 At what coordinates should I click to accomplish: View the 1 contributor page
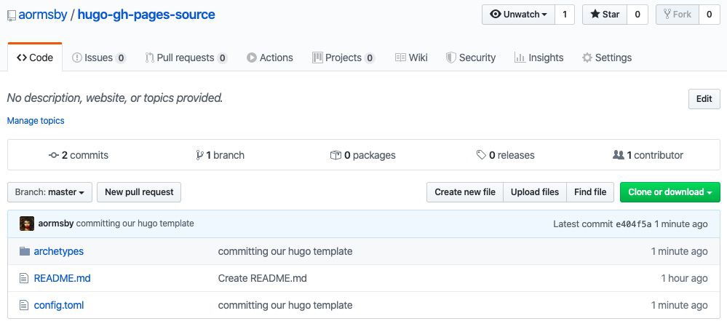click(648, 155)
